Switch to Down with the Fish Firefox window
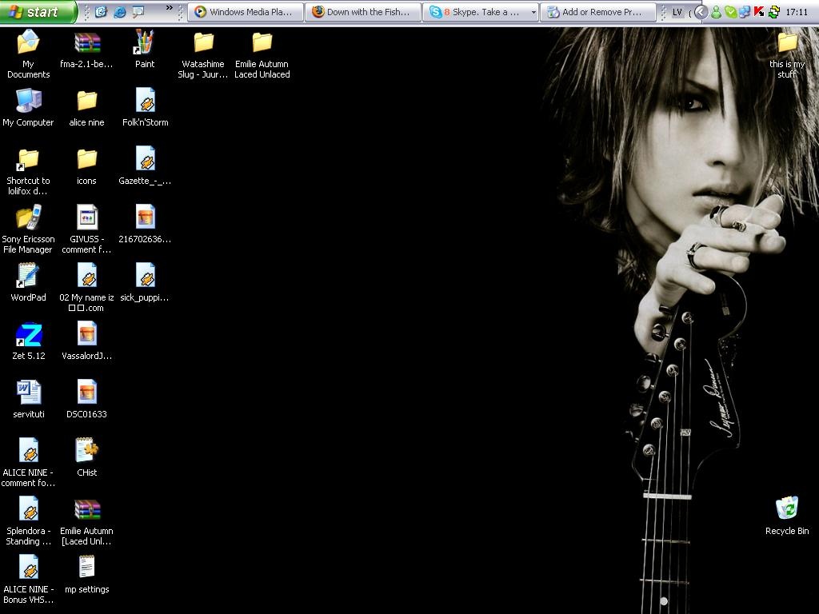The height and width of the screenshot is (614, 819). (363, 11)
